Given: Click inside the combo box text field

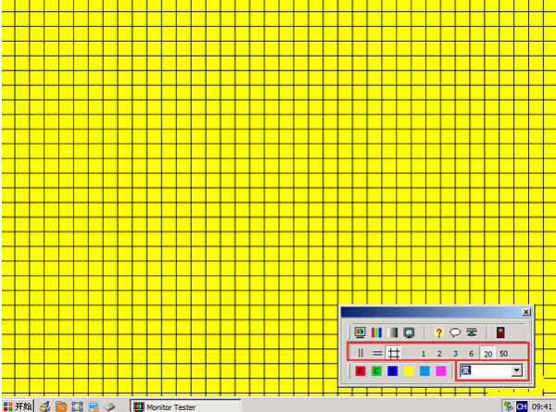Looking at the screenshot, I should 486,371.
